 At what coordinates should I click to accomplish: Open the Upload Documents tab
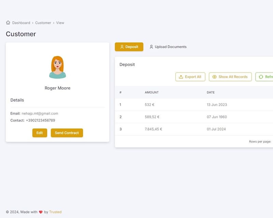[x=168, y=47]
